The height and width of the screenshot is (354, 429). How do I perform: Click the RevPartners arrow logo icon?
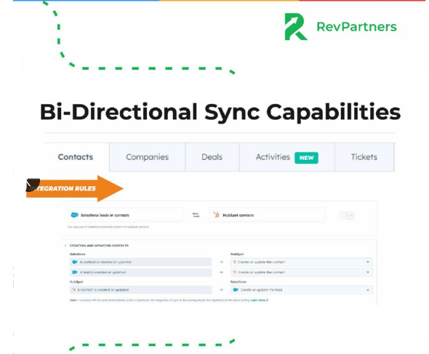coord(296,27)
